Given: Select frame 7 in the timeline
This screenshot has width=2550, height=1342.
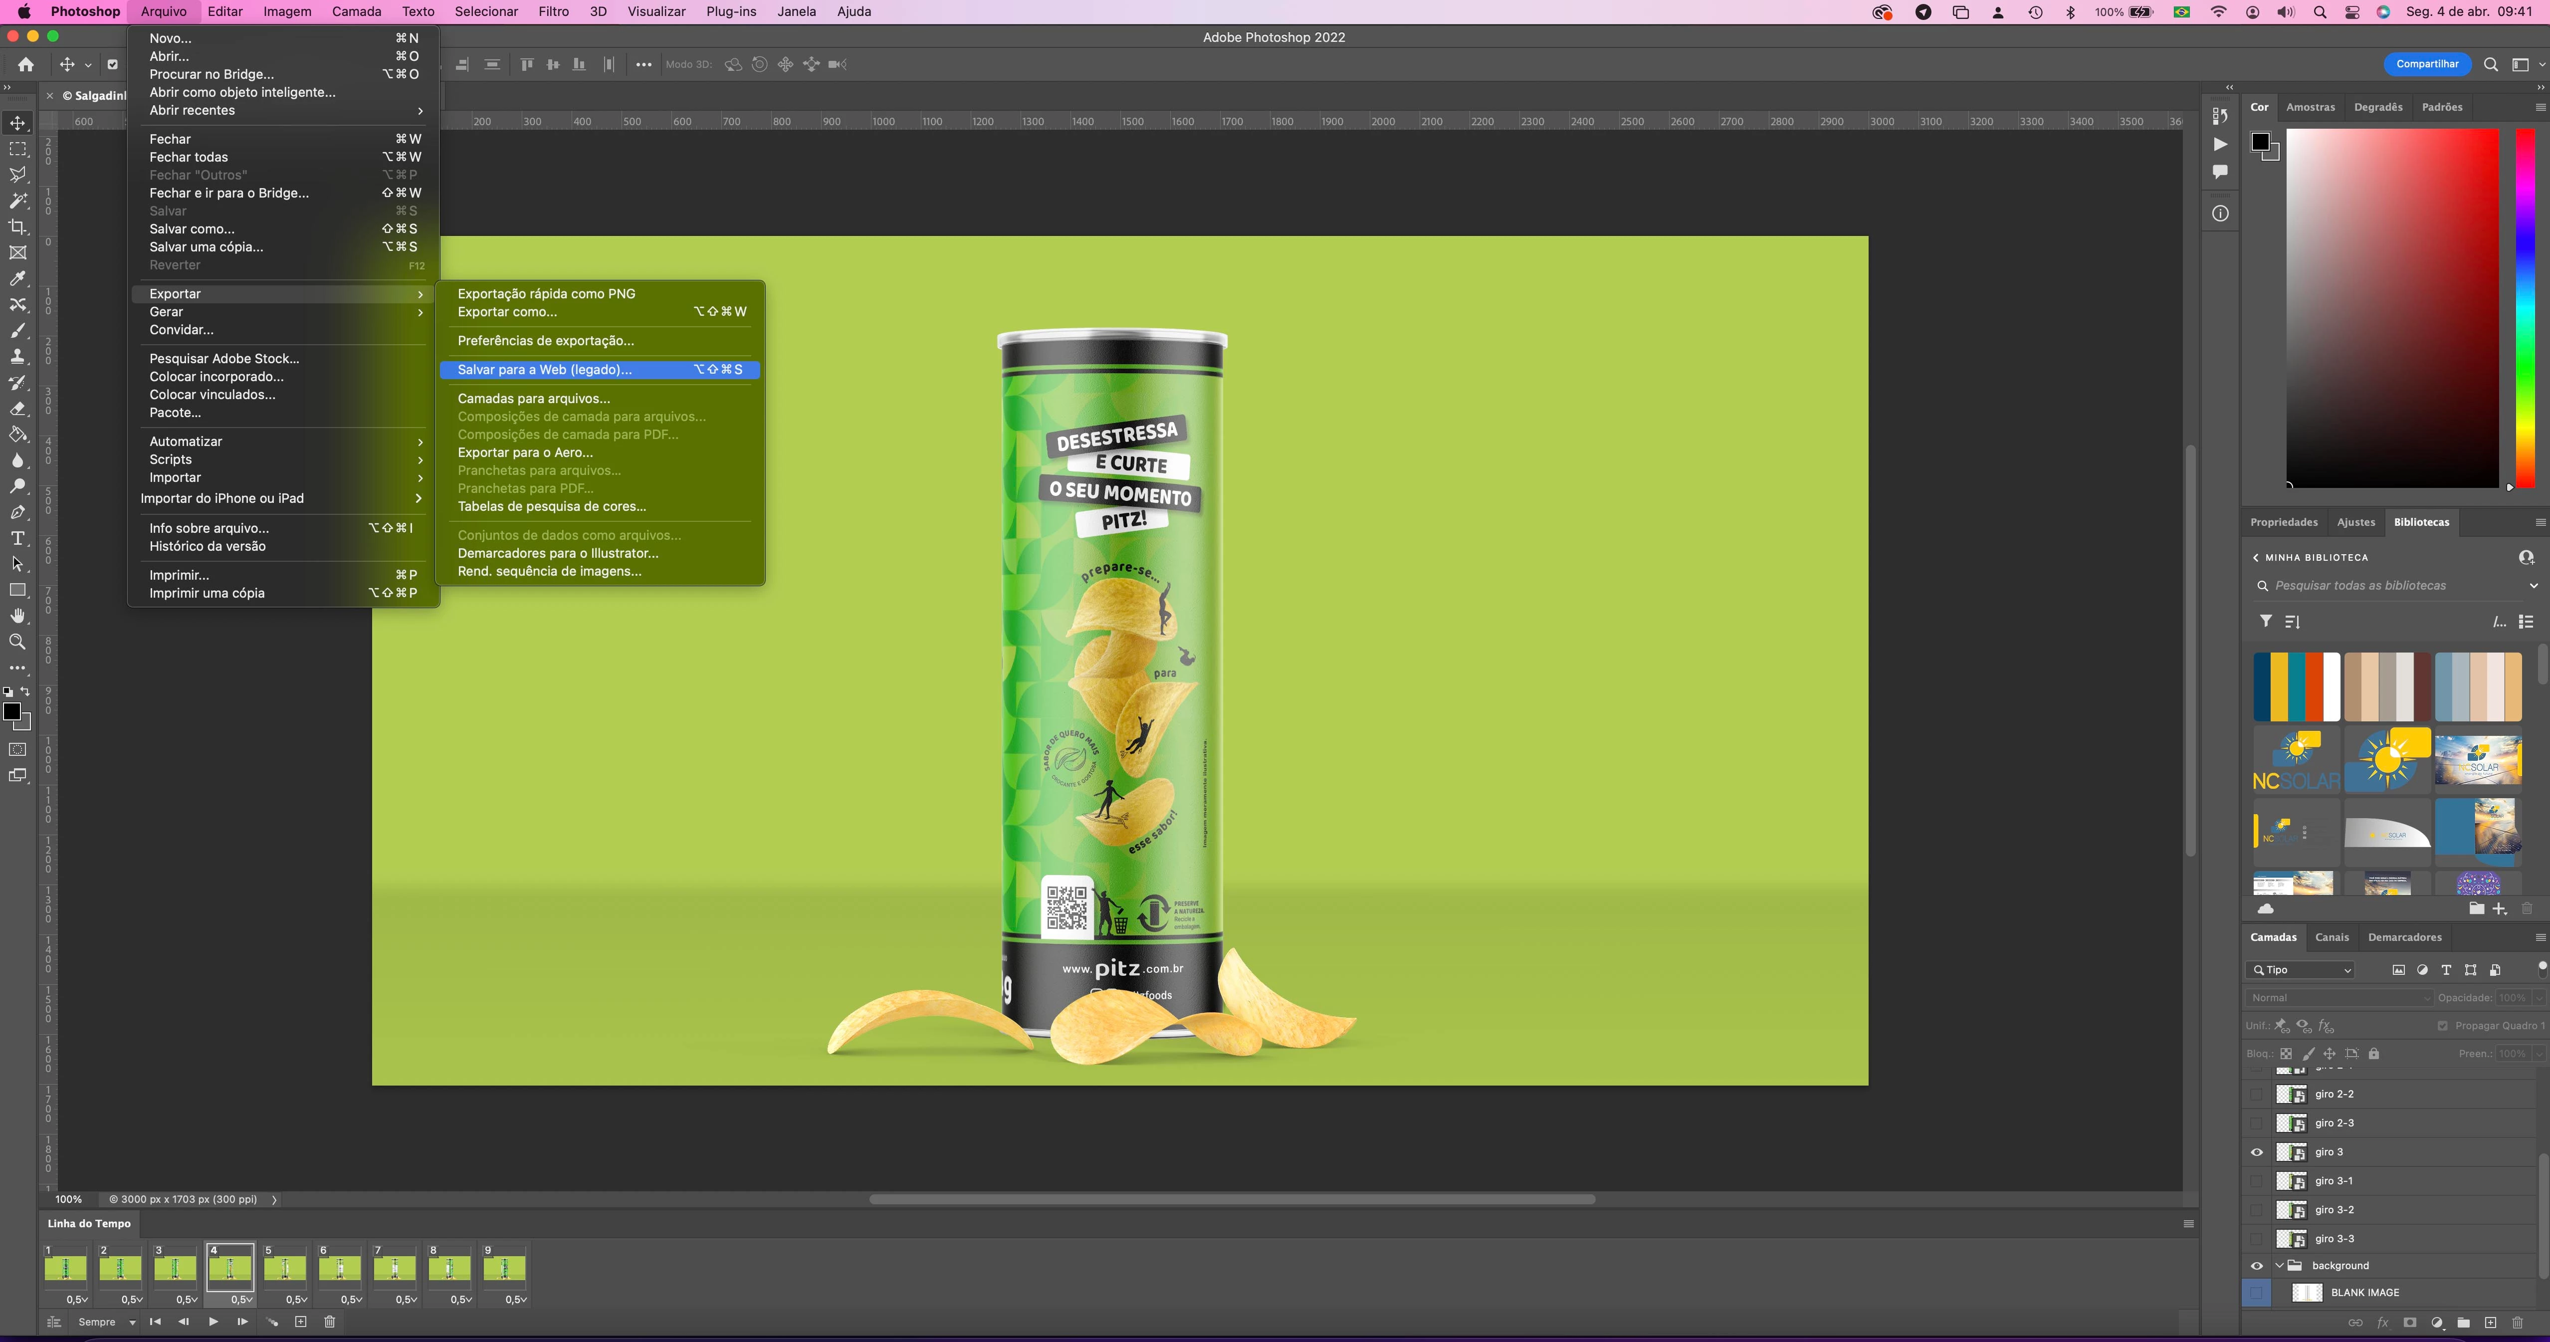Looking at the screenshot, I should (394, 1268).
